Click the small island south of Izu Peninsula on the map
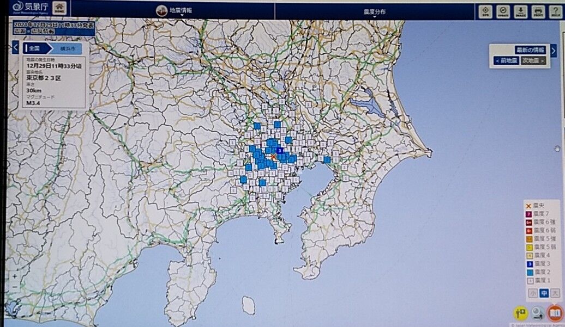Screen dimensions: 565x327 (248, 305)
